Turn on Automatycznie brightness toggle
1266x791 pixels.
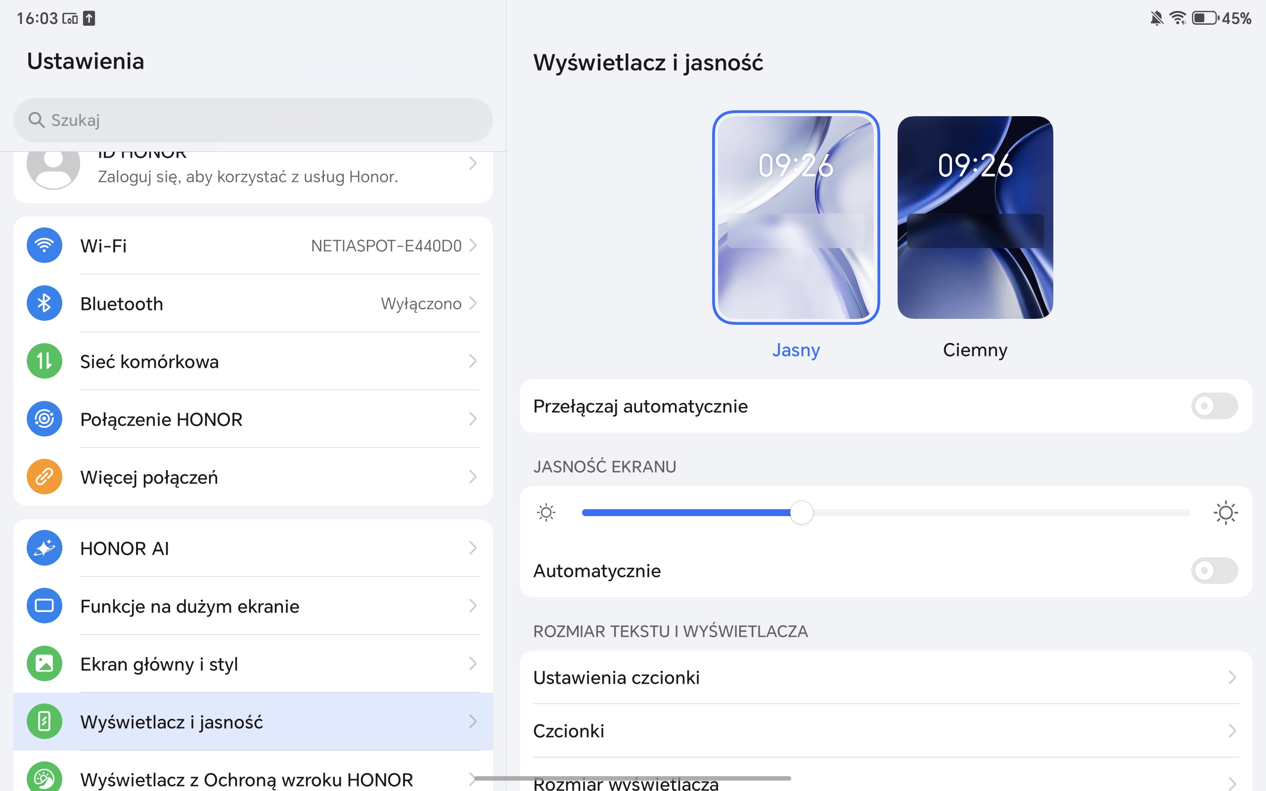1214,570
